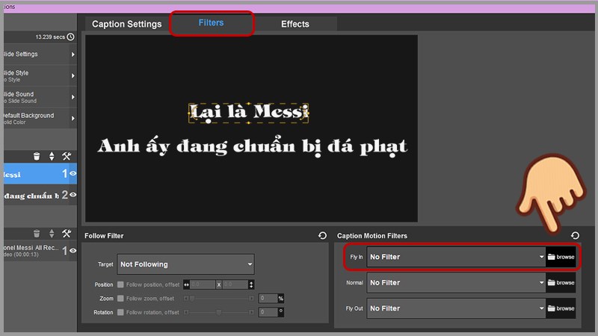Click Zoom percent value field
The width and height of the screenshot is (598, 336).
[268, 298]
